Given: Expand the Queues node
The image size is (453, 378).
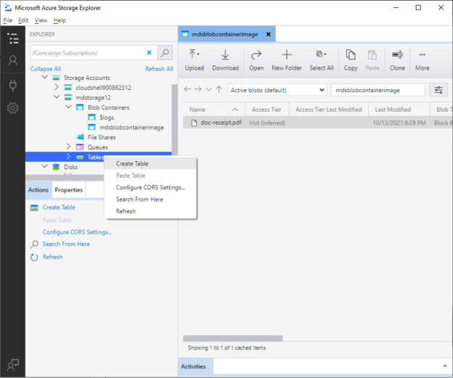Looking at the screenshot, I should pos(68,147).
